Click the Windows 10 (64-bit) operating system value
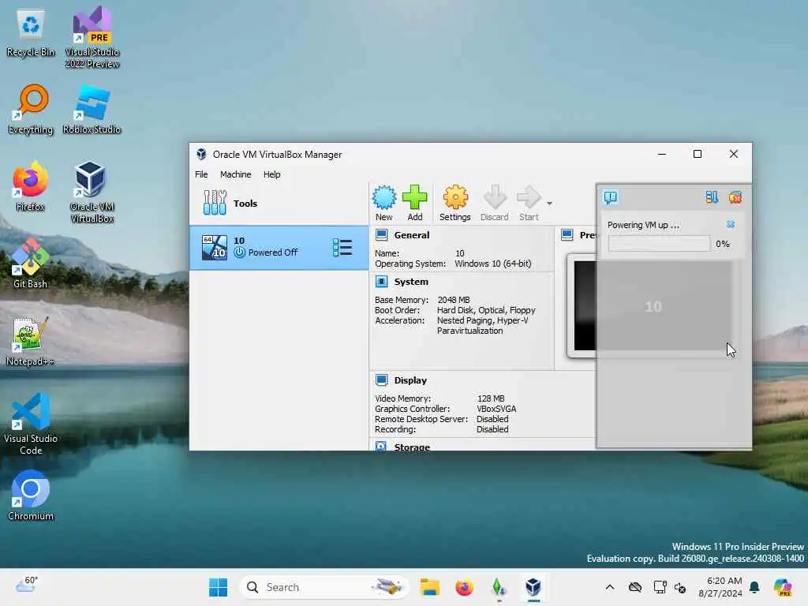 point(492,264)
